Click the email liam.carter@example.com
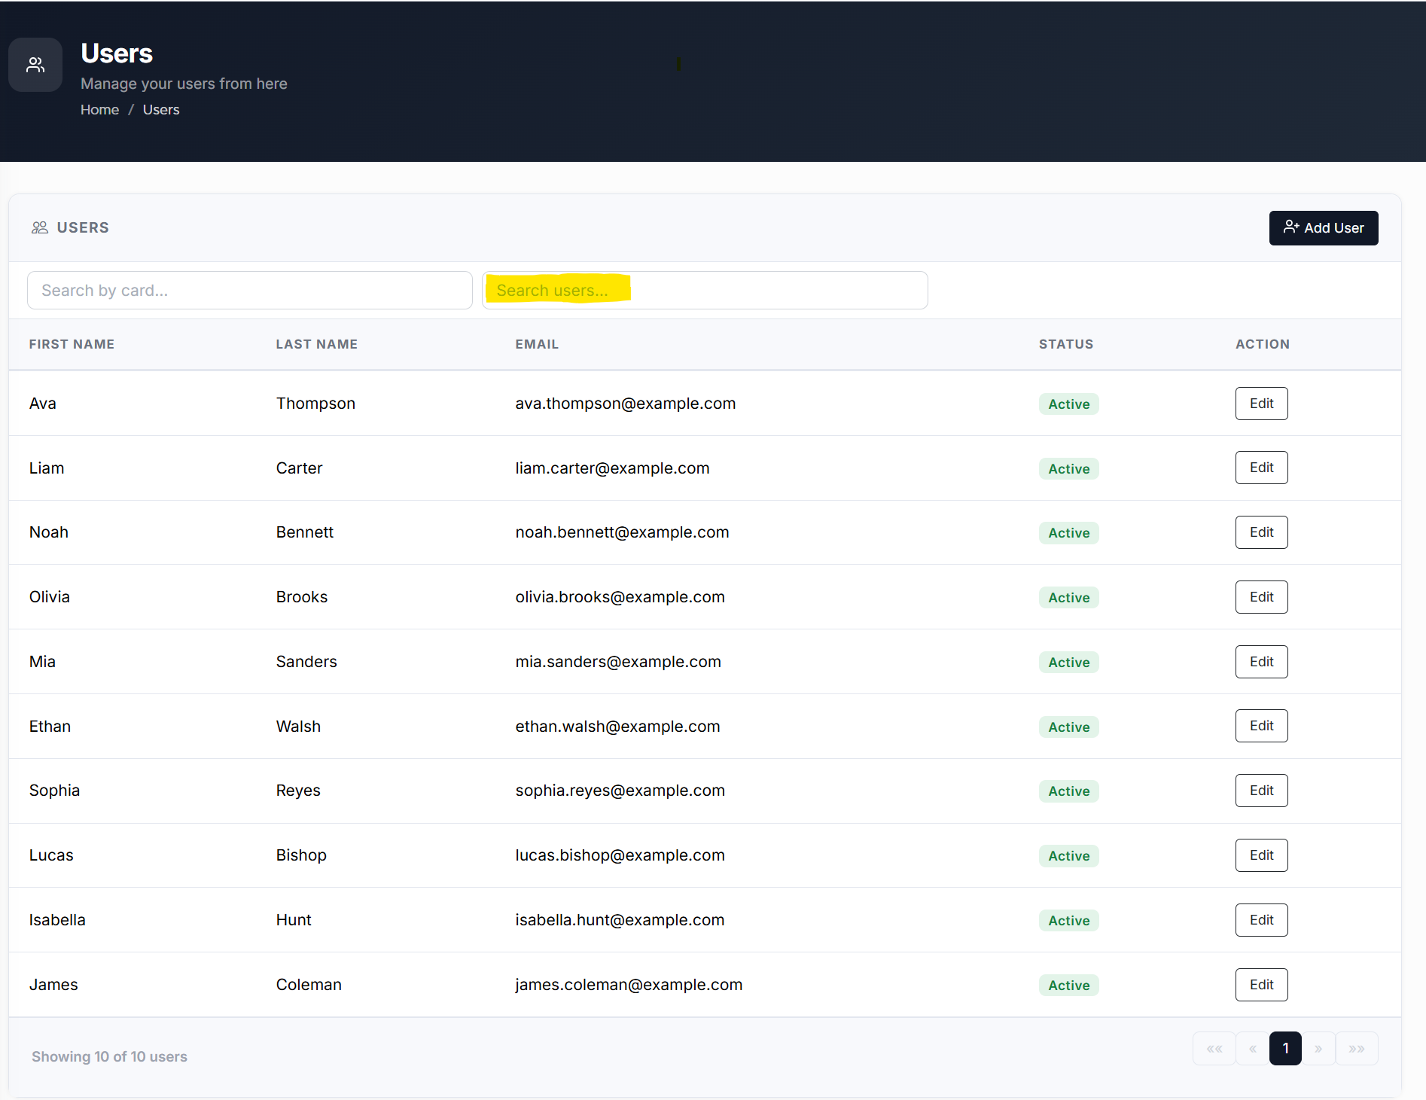The width and height of the screenshot is (1426, 1100). (x=612, y=468)
